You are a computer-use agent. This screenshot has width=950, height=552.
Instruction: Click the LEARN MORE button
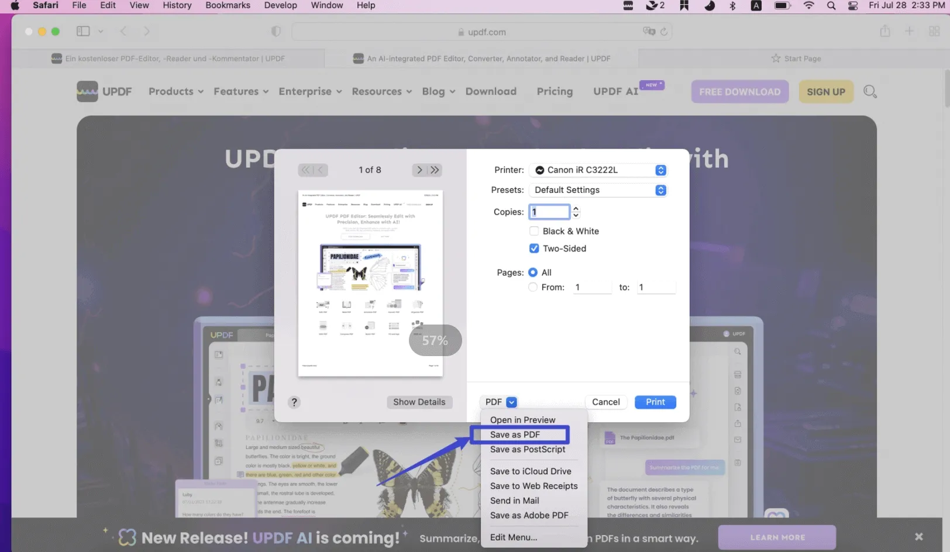(x=777, y=537)
